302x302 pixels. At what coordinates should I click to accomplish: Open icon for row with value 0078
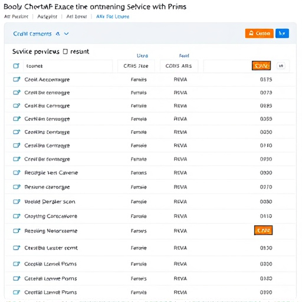17,93
